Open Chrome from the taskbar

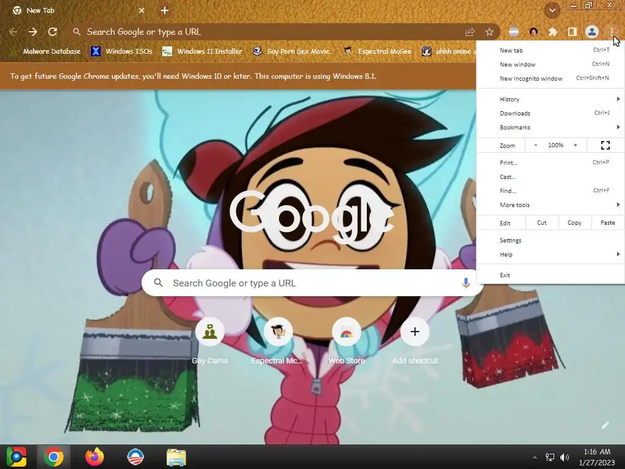point(54,457)
